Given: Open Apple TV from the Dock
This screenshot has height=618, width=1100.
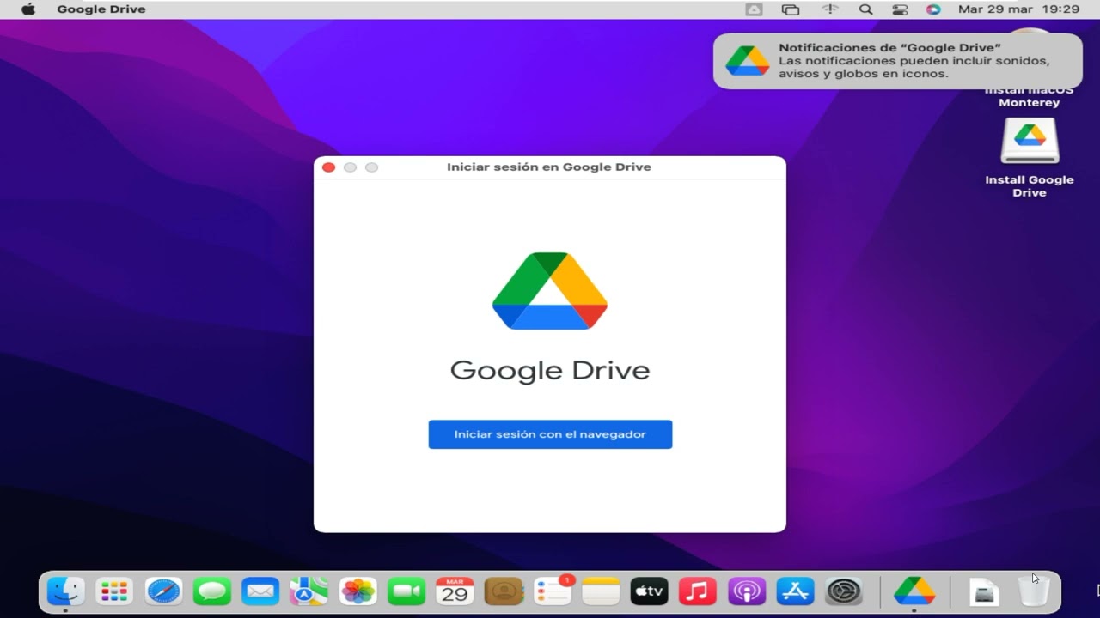Looking at the screenshot, I should (x=650, y=591).
